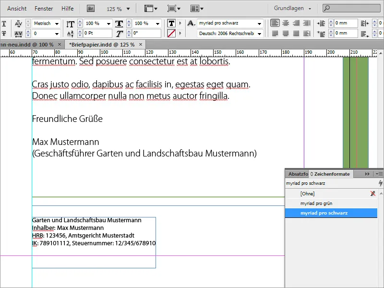384x288 pixels.
Task: Click the tracking icon beside value 0
Action: click(18, 34)
